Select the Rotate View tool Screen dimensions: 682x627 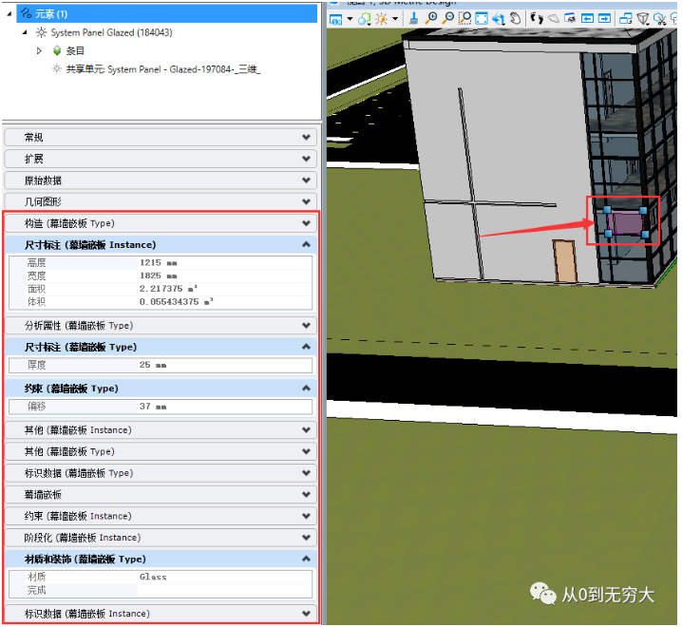coord(499,19)
